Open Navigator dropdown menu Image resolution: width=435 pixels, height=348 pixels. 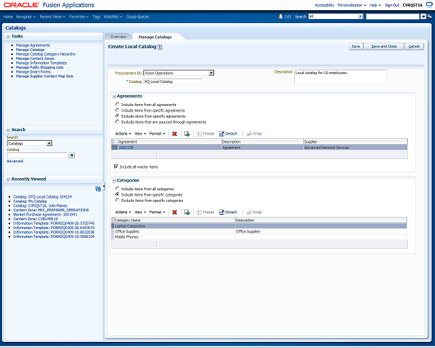(x=26, y=17)
